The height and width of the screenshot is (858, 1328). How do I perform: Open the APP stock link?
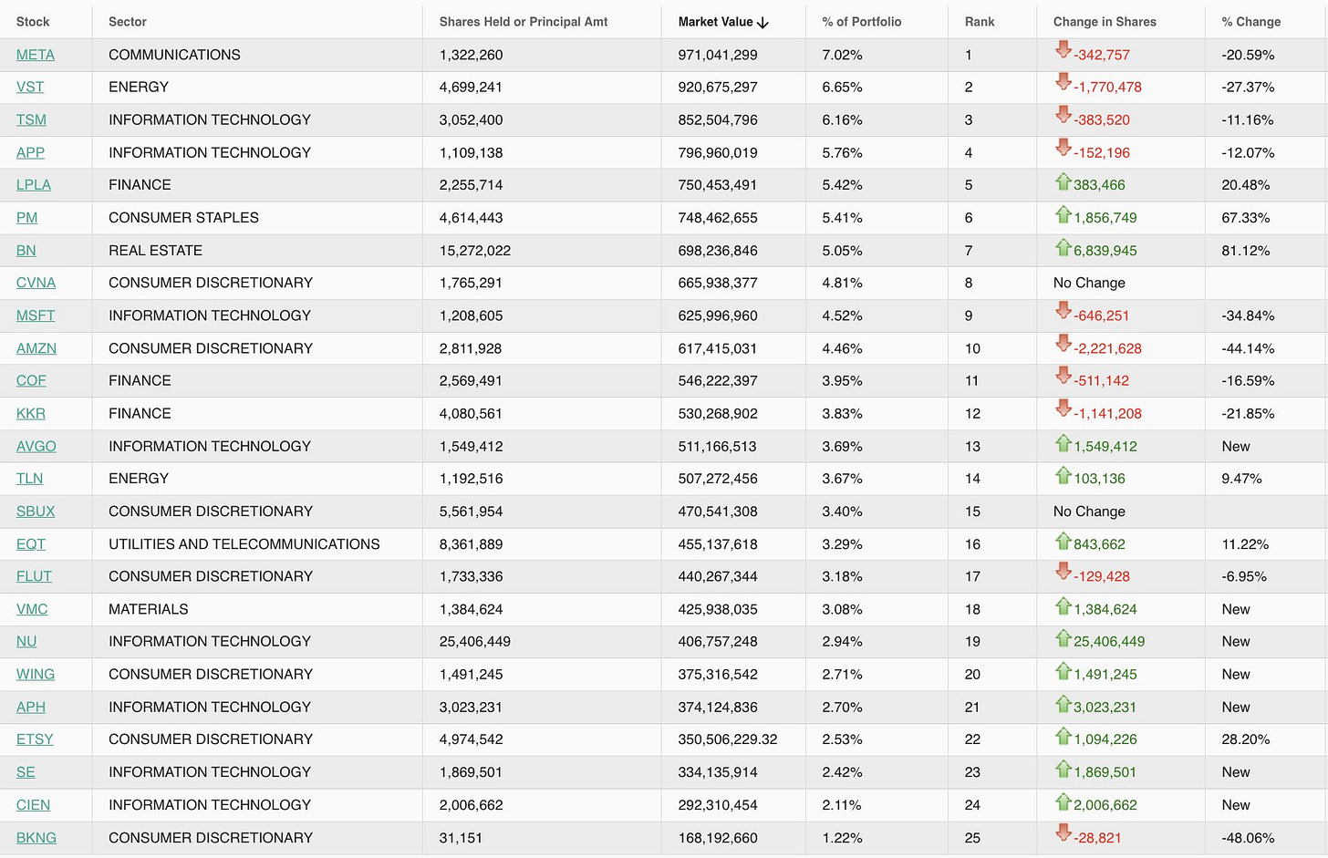click(30, 152)
